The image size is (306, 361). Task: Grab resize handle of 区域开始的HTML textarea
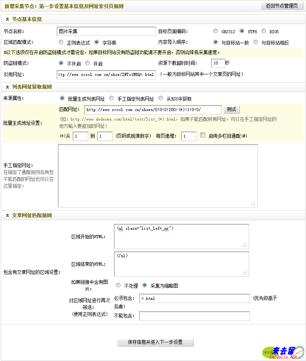pyautogui.click(x=244, y=245)
